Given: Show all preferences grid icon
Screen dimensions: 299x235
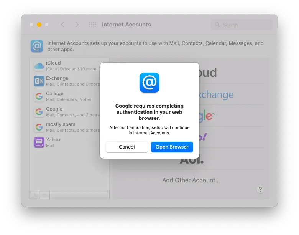Looking at the screenshot, I should (93, 25).
